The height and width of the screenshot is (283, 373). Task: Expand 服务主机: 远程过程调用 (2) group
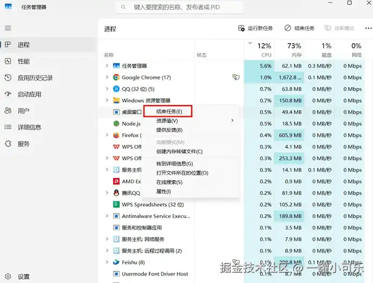point(107,250)
